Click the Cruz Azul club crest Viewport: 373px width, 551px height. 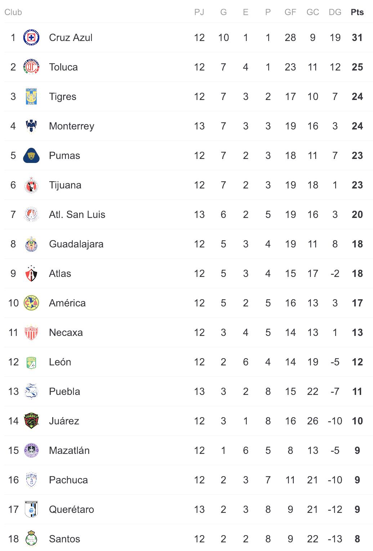click(31, 38)
